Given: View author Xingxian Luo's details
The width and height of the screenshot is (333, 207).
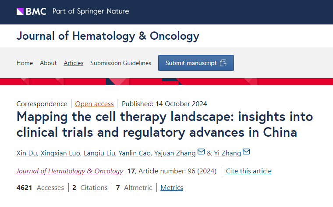Looking at the screenshot, I should tap(60, 152).
